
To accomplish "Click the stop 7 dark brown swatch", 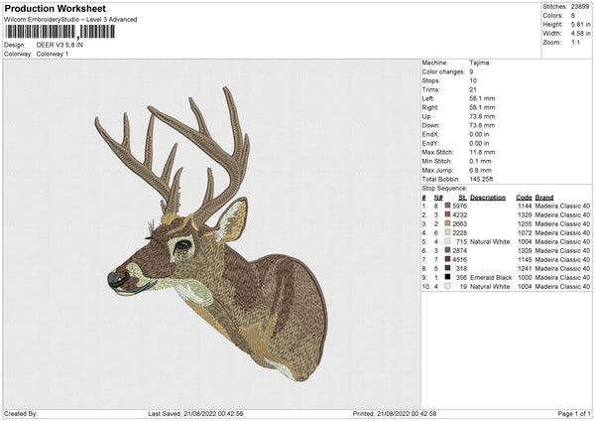I will pyautogui.click(x=448, y=259).
